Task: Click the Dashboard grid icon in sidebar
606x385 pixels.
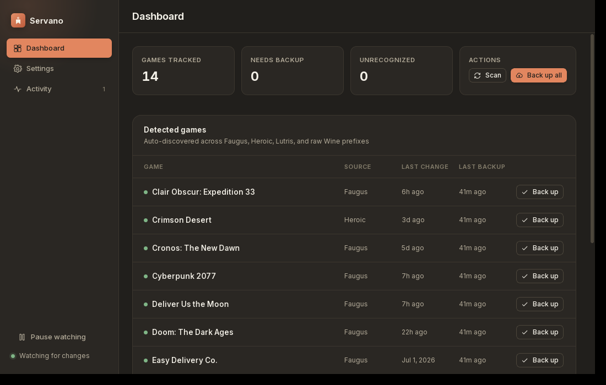Action: 18,48
